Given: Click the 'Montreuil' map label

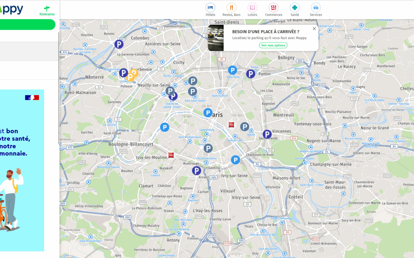Looking at the screenshot, I should [283, 115].
